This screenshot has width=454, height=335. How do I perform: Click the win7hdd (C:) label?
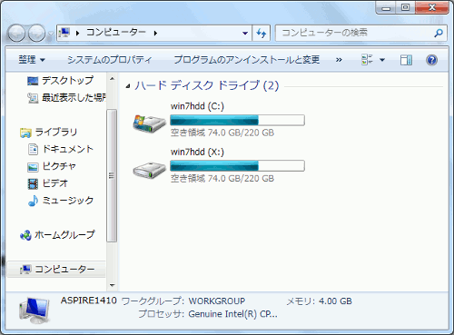click(x=197, y=106)
